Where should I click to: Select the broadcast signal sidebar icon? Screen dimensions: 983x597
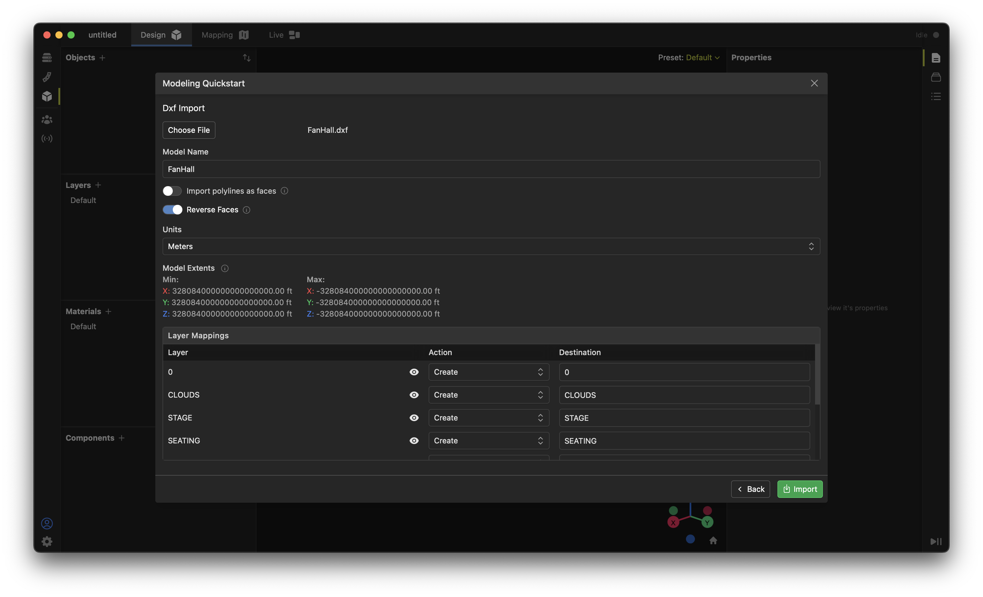point(47,139)
